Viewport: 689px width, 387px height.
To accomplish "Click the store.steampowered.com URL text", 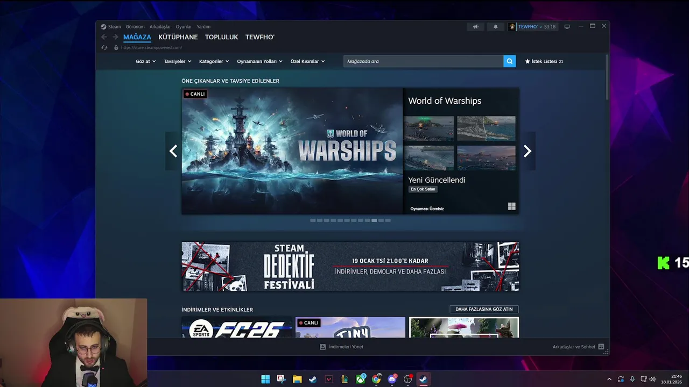I will (151, 47).
